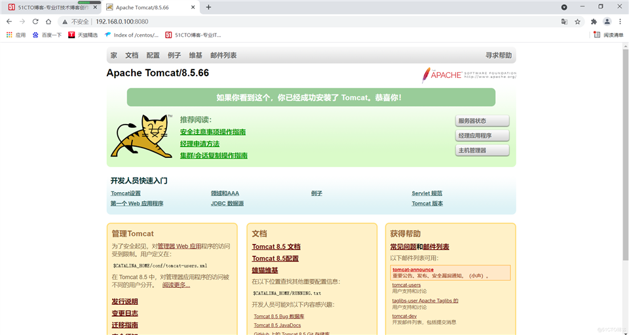Click the 主机管理器 button
Viewport: 629px width, 335px height.
click(x=482, y=150)
